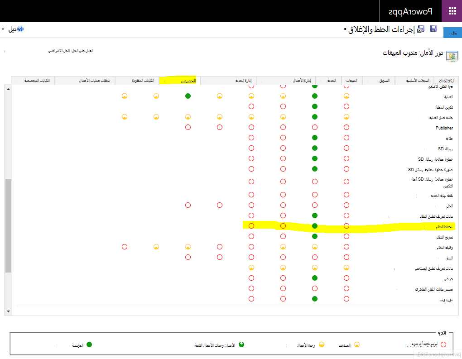Toggle green circle in نموذج النظام row
The height and width of the screenshot is (359, 462).
click(315, 236)
